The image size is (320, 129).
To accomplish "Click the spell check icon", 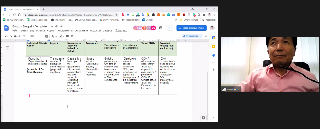I will click(x=20, y=36).
